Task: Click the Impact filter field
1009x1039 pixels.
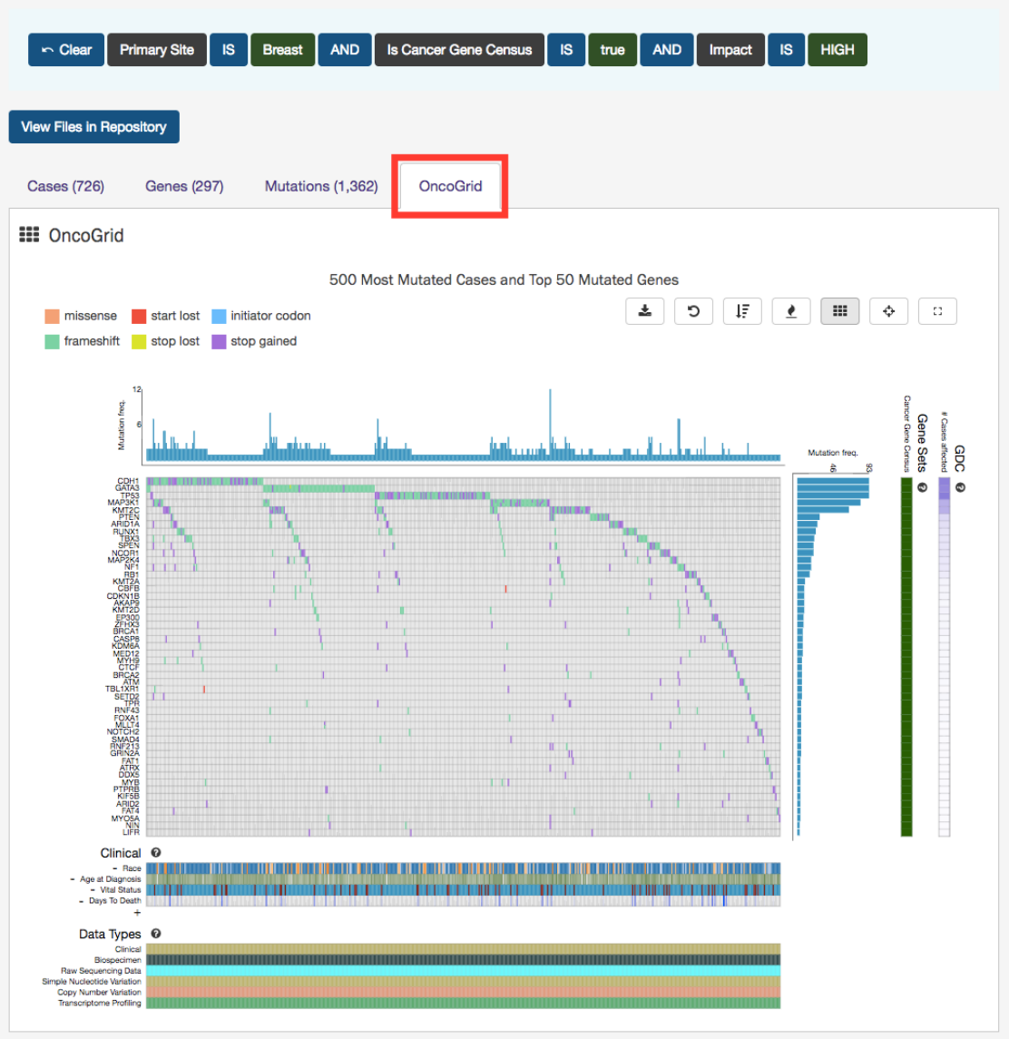Action: point(730,50)
